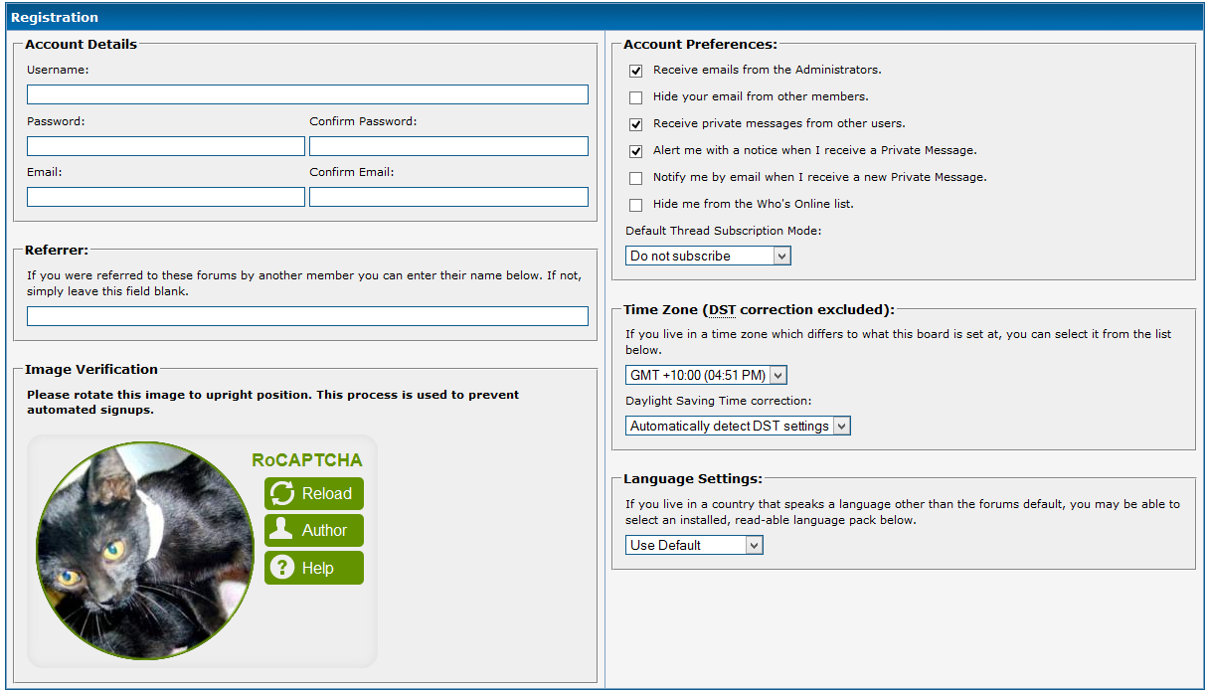The image size is (1208, 694).
Task: Uncheck Receive emails from the Administrators
Action: tap(636, 72)
